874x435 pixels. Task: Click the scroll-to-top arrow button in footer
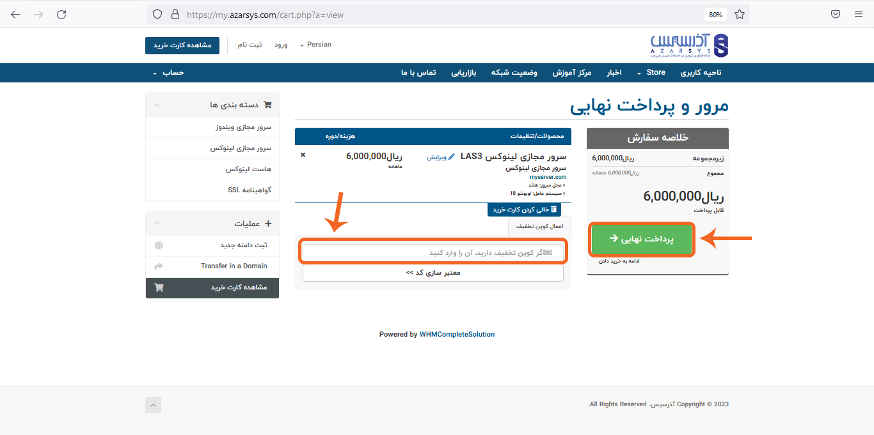(x=153, y=404)
